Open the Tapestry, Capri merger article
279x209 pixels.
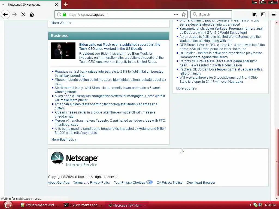110,122
